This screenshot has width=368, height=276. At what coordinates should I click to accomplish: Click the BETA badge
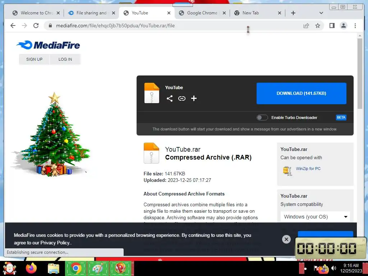coord(341,118)
